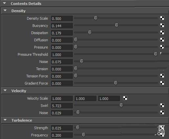Click the Velocity Scale label
This screenshot has width=169, height=139.
(x=37, y=98)
